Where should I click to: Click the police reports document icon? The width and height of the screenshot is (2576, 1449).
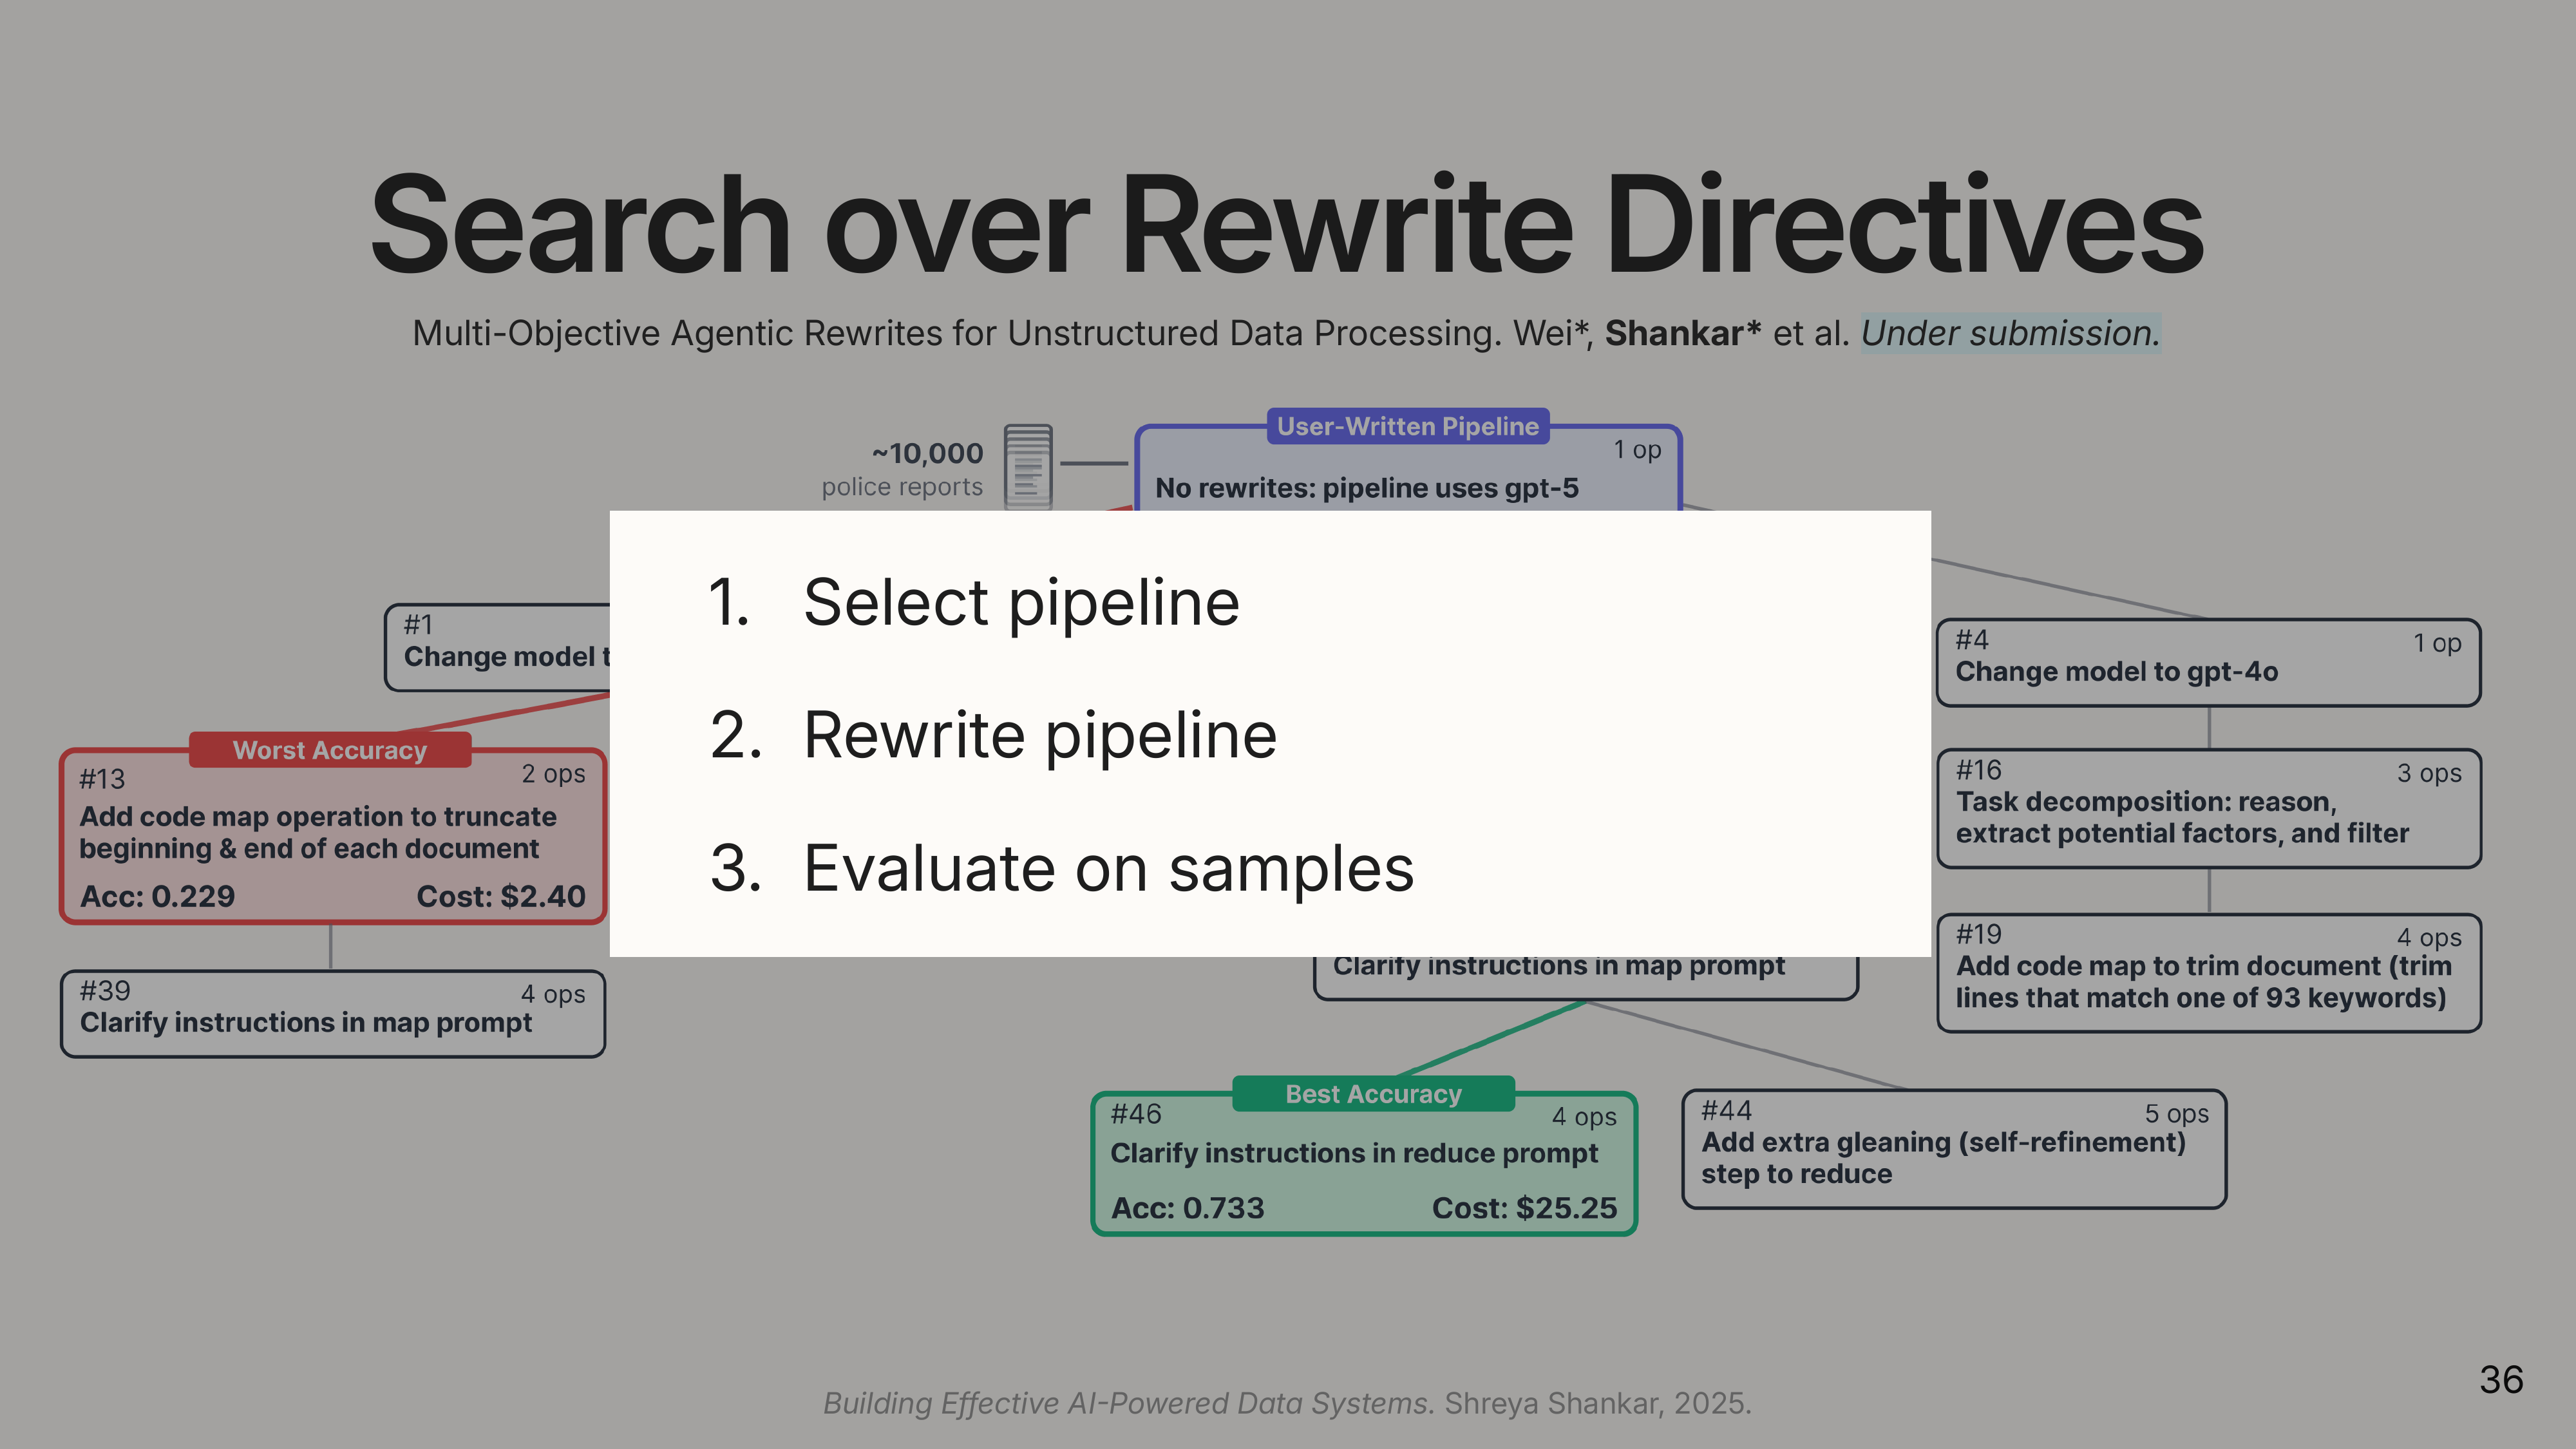[x=1027, y=466]
